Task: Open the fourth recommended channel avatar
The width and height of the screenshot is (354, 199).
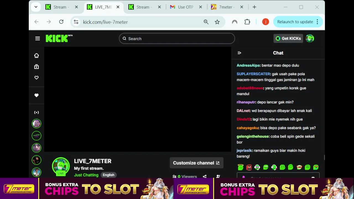Action: (37, 160)
